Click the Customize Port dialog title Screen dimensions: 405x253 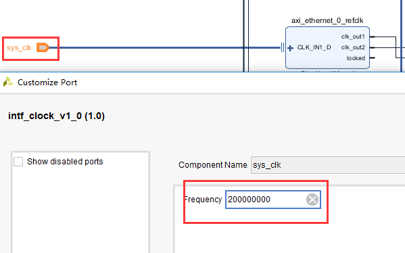coord(47,83)
